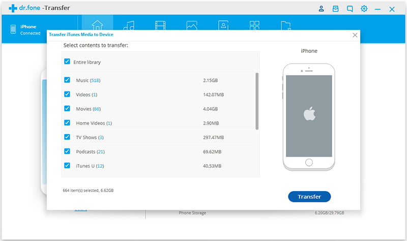407x241 pixels.
Task: Close the Transfer iTunes Media dialog
Action: 355,35
